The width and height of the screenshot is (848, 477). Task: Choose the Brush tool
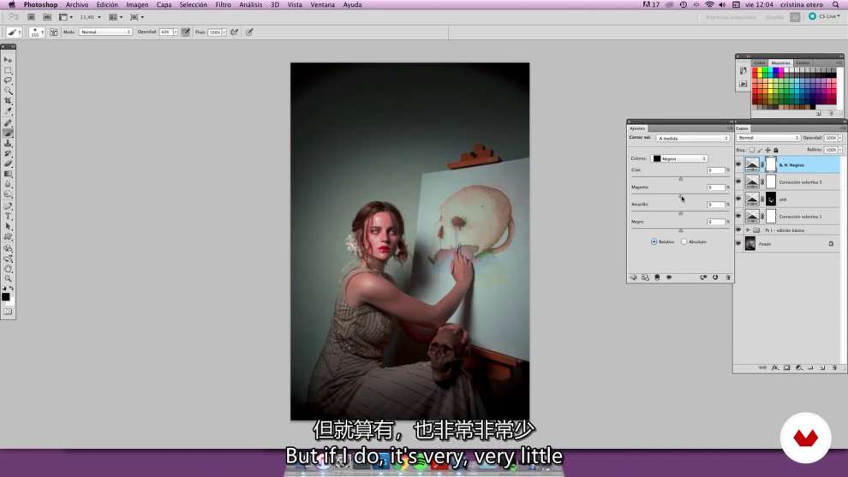[9, 133]
